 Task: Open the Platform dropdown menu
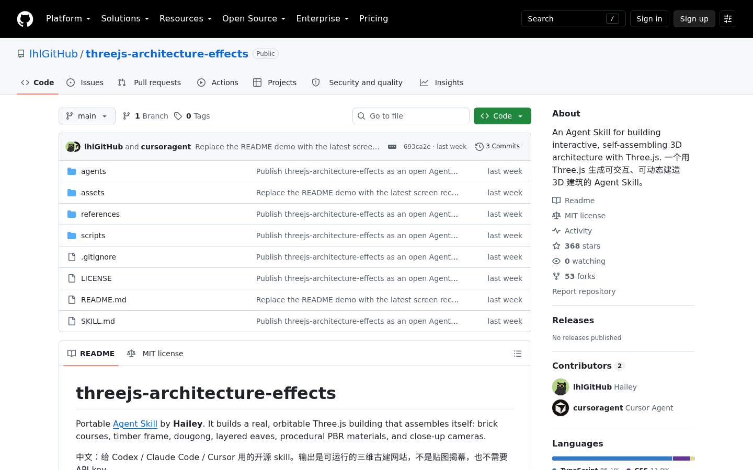(68, 19)
